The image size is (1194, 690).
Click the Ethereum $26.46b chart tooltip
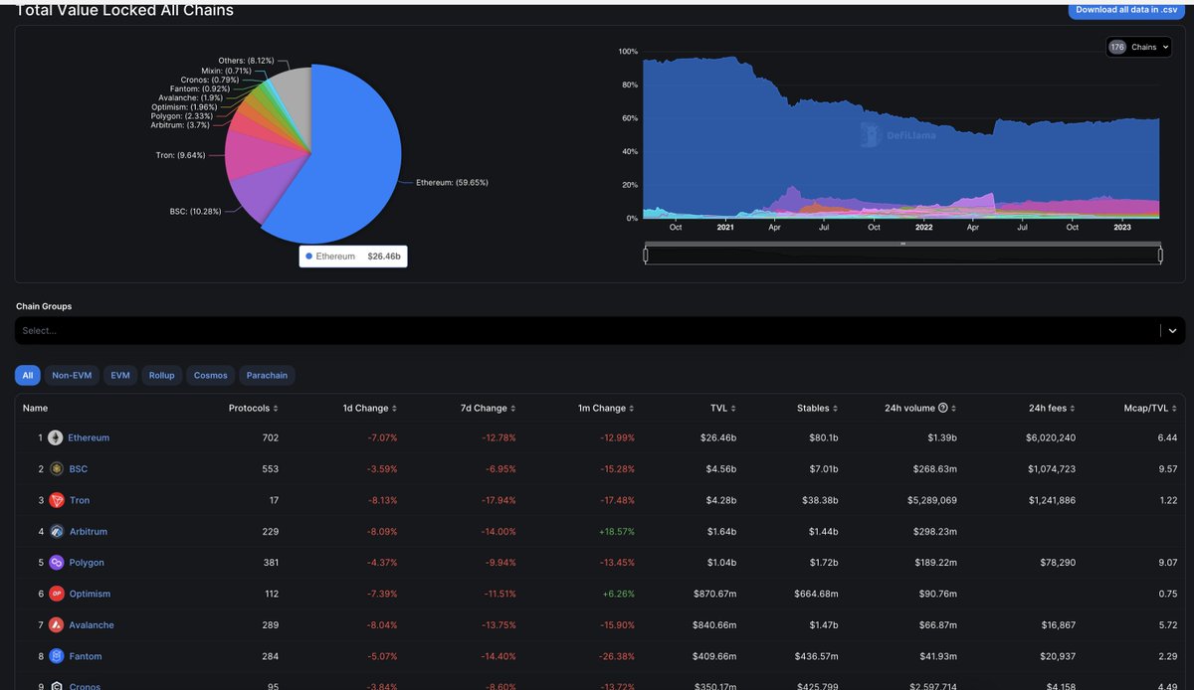(353, 257)
